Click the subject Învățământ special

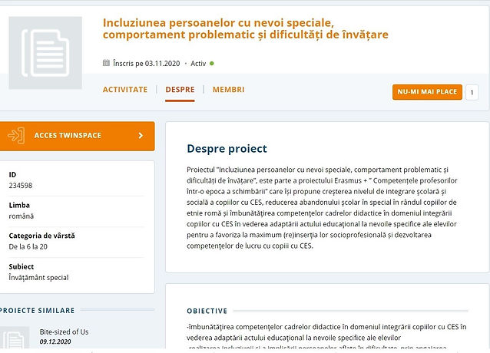(x=38, y=278)
